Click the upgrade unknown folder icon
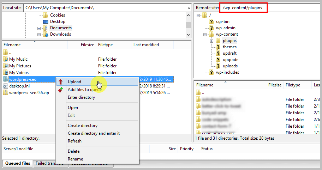Viewport: 322px width, 170px height. click(x=218, y=60)
